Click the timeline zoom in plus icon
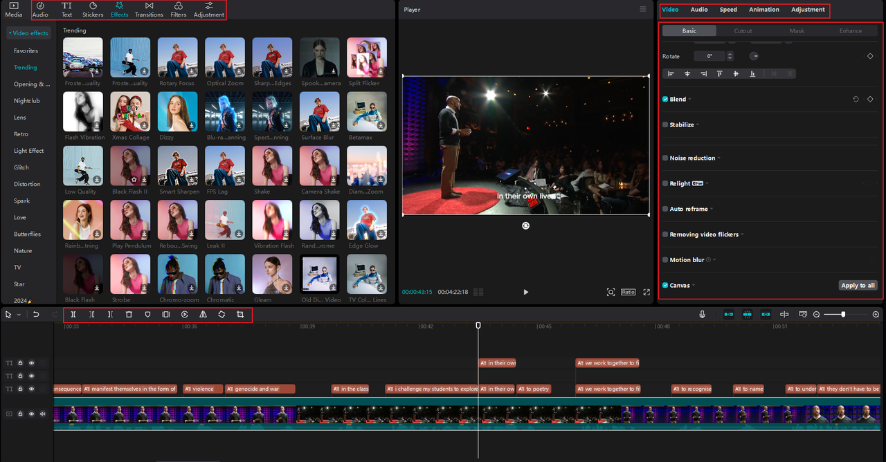 [876, 314]
